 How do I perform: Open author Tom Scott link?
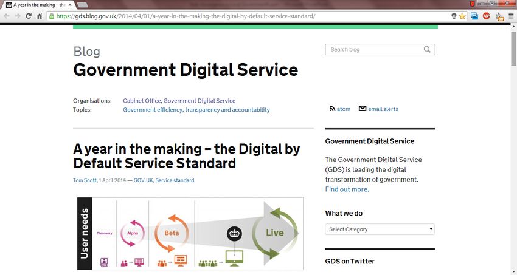click(85, 180)
